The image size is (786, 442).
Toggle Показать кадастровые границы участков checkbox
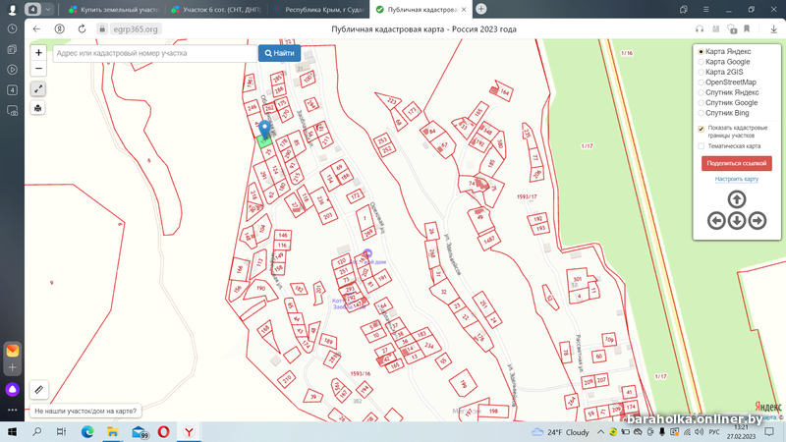(x=701, y=129)
